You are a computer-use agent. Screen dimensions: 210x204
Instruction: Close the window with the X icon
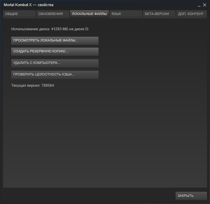click(205, 5)
